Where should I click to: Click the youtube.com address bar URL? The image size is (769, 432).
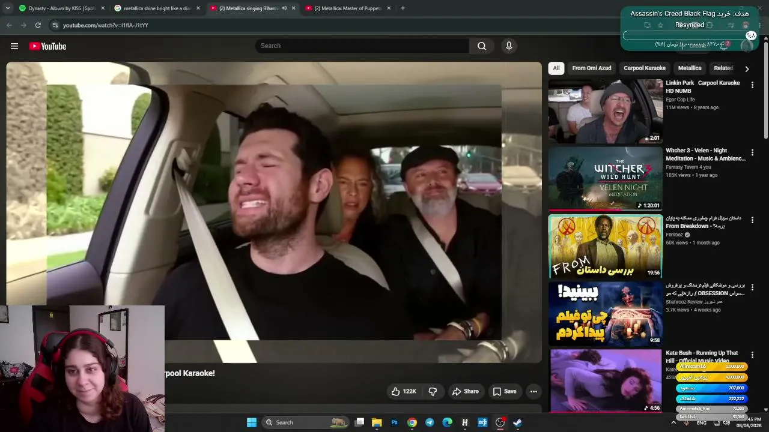[106, 25]
